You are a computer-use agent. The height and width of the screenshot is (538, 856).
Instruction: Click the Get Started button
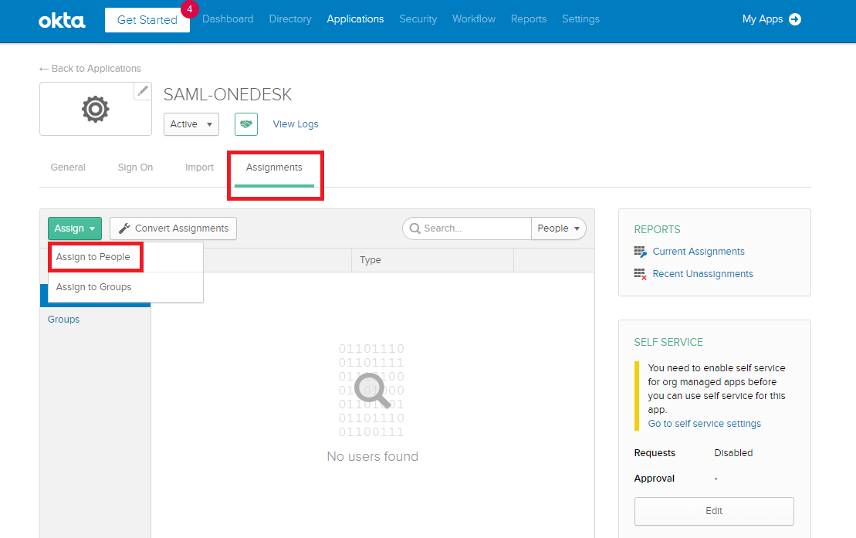[147, 20]
